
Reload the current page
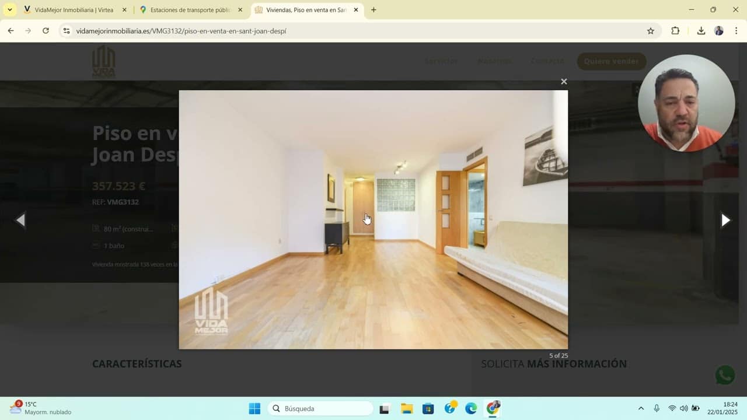tap(46, 31)
